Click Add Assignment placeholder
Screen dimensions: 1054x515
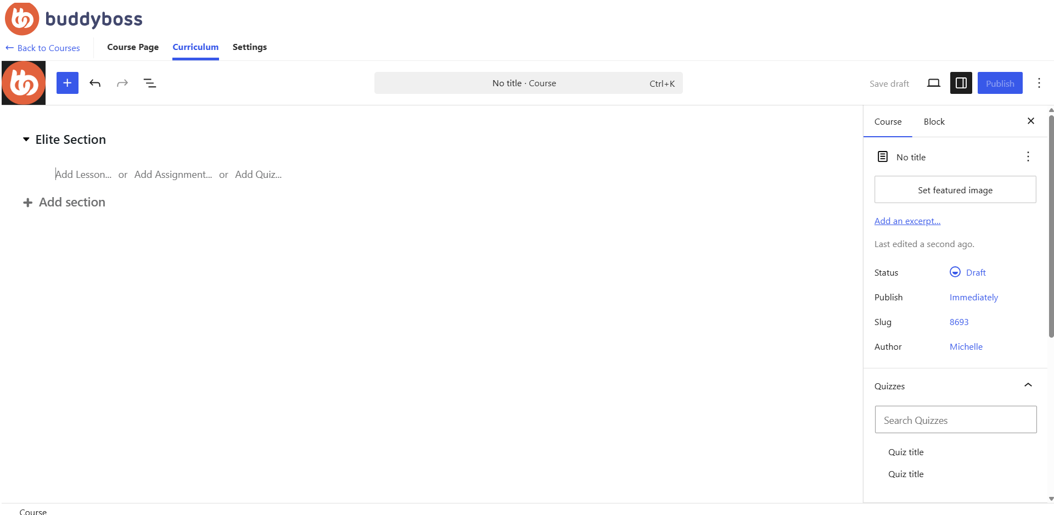point(173,174)
